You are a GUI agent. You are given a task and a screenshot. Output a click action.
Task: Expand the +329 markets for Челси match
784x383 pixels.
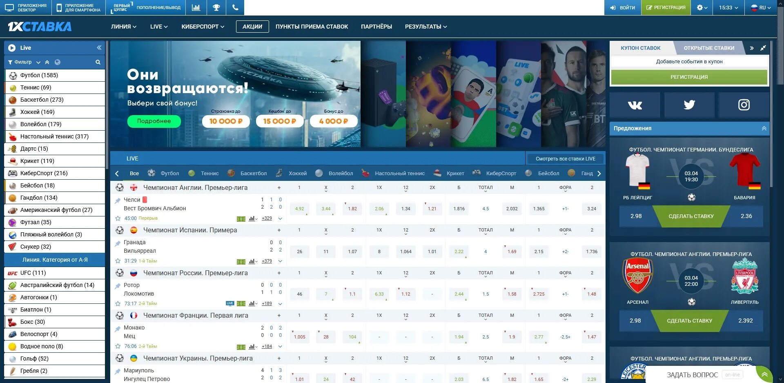[267, 218]
